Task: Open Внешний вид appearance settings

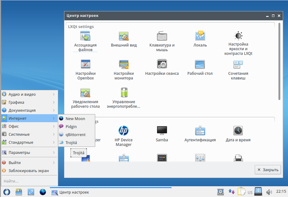Action: click(x=124, y=36)
